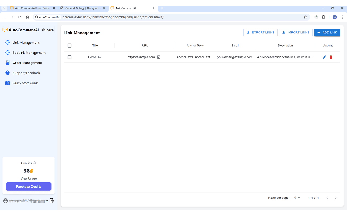
Task: Click the URL column header
Action: click(145, 46)
